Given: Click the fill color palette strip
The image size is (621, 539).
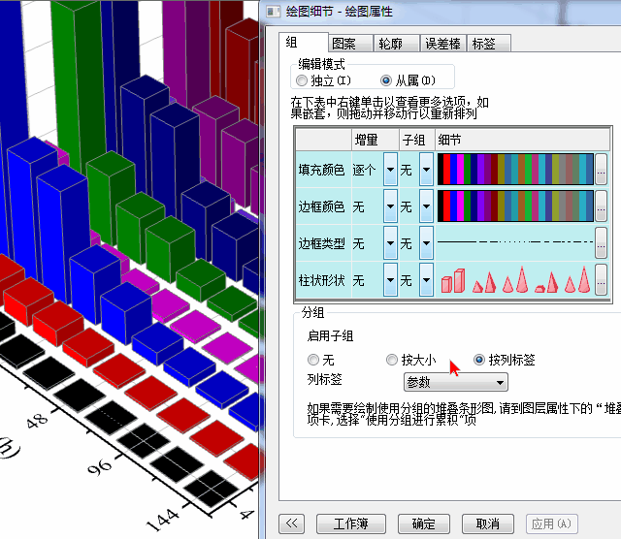Looking at the screenshot, I should 515,170.
